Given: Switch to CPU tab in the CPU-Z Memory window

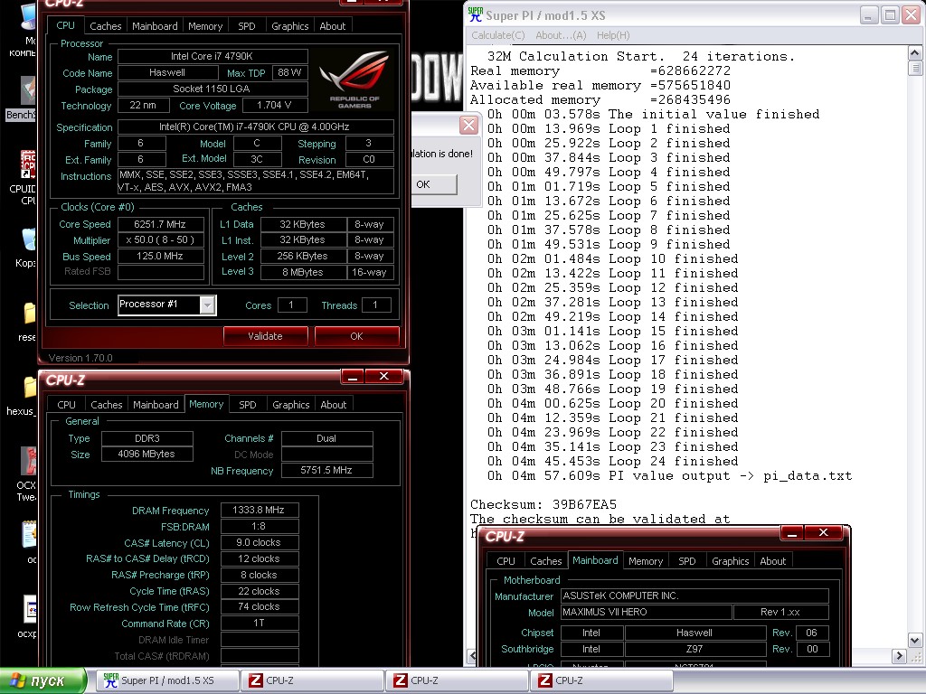Looking at the screenshot, I should point(67,405).
